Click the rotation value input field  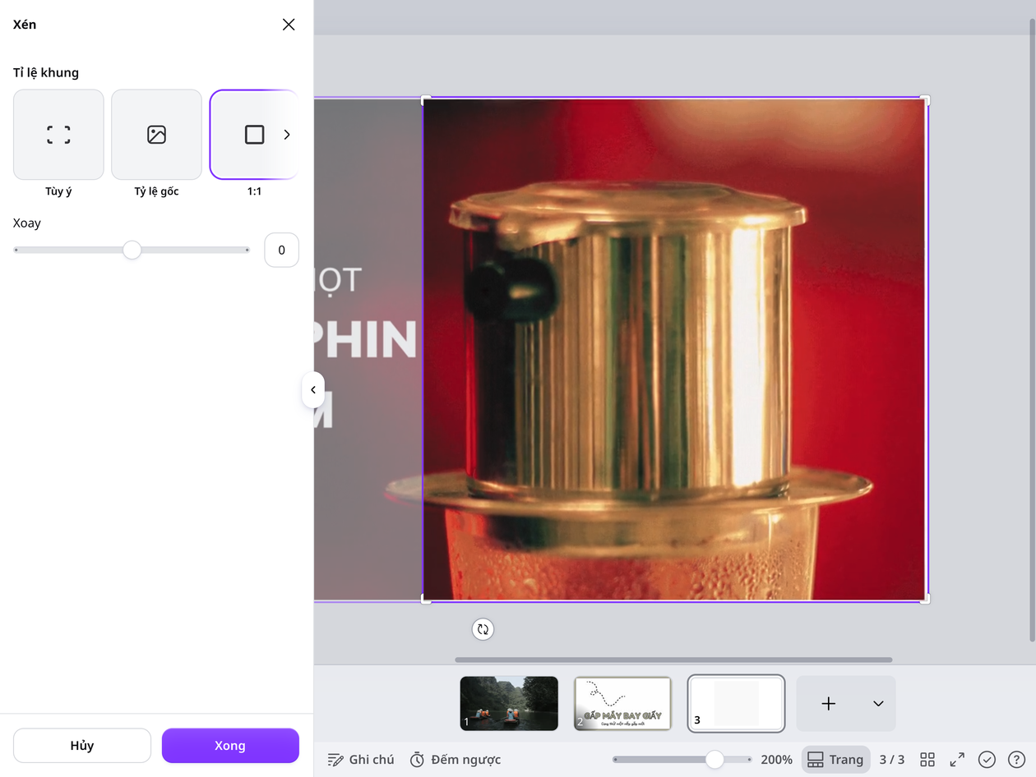click(281, 250)
